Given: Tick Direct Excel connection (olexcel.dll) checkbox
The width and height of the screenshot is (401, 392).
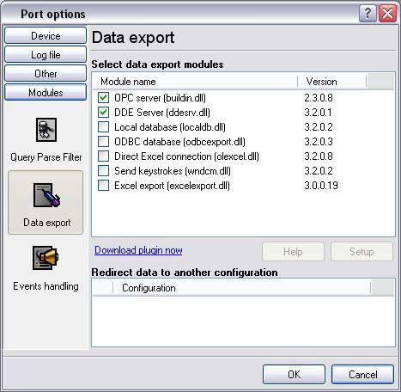Looking at the screenshot, I should pyautogui.click(x=103, y=156).
